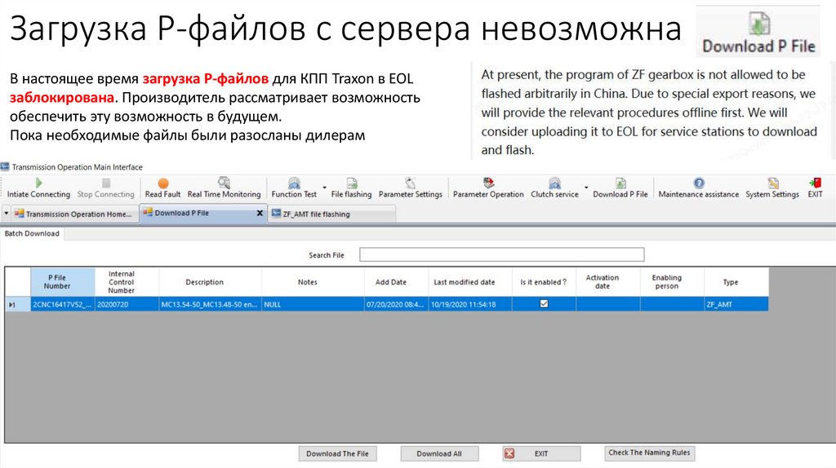Close the Download P File tab
This screenshot has height=468, width=836.
point(260,213)
